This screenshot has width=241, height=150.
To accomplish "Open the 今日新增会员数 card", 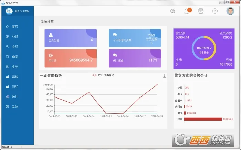I will click(x=135, y=38).
